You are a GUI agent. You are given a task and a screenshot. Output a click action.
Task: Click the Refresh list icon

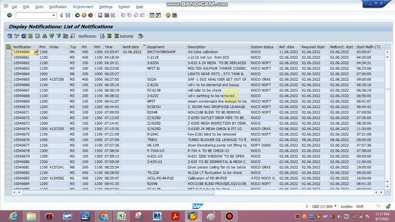point(23,36)
